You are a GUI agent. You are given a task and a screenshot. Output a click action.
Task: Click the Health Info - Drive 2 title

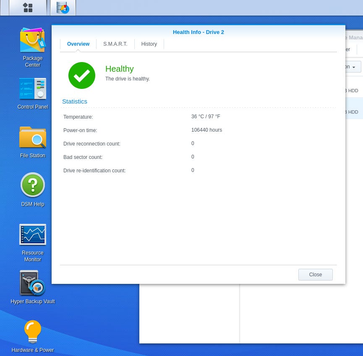pyautogui.click(x=198, y=32)
